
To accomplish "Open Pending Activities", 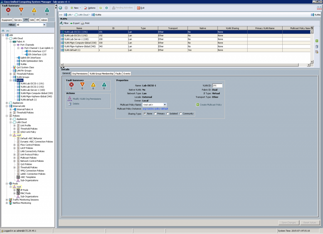I will click(122, 8).
